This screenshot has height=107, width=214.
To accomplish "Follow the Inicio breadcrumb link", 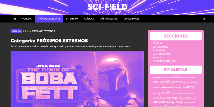I will point(26,31).
